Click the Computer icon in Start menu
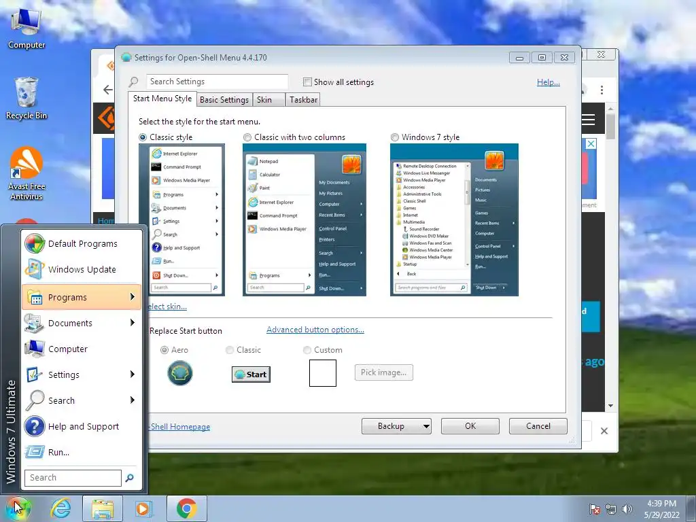The image size is (696, 522). [x=35, y=349]
